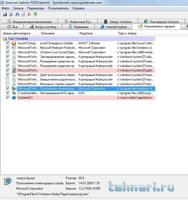Uncheck the TuneUpUtilities entry checkbox
This screenshot has width=188, height=200.
point(7,93)
